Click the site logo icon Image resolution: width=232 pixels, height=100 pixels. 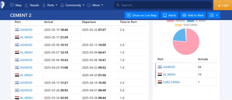2,5
